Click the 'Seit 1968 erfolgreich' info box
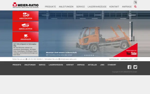Image resolution: width=150 pixels, height=94 pixels. point(25,49)
